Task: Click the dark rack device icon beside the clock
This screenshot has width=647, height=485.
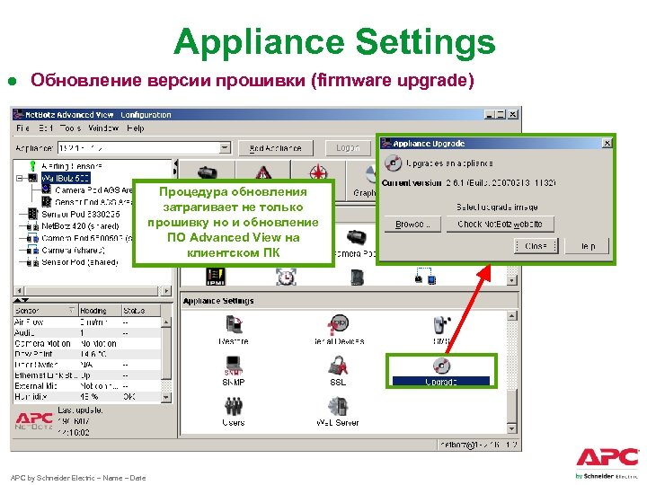Action: pos(357,278)
